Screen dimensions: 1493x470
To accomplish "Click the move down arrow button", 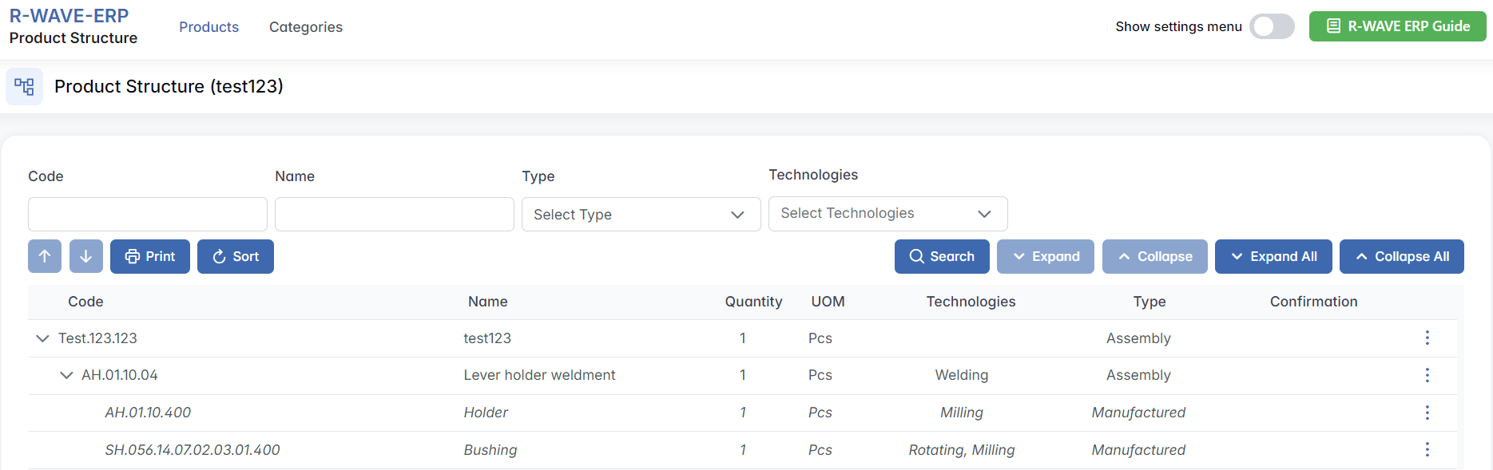I will (x=86, y=256).
